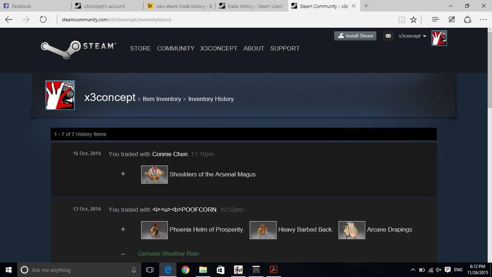This screenshot has width=492, height=277.
Task: Open Connie Chen's profile link
Action: (170, 154)
